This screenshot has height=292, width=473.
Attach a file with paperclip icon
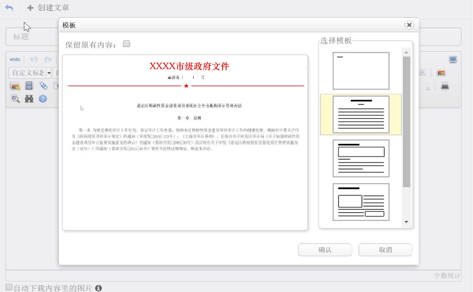pos(43,86)
